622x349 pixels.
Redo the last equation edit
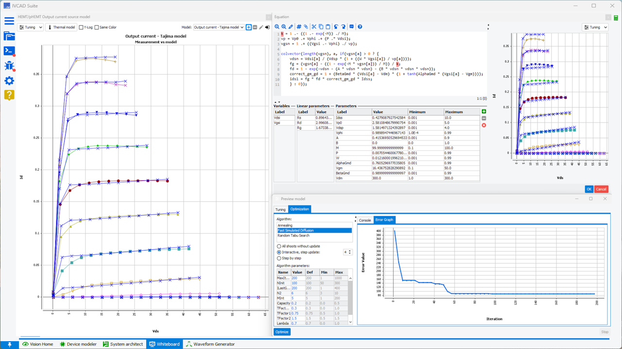[343, 27]
